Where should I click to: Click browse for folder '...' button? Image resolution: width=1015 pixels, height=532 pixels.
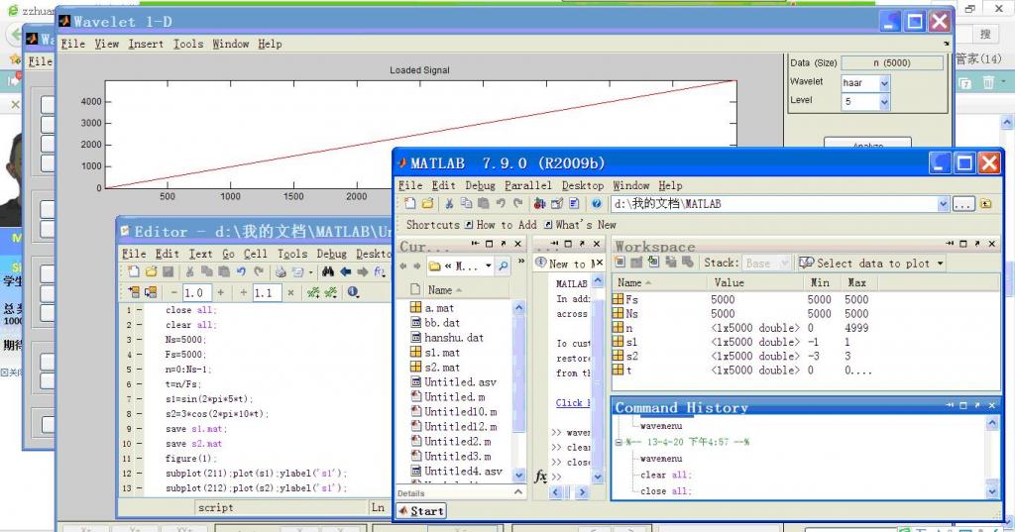[x=963, y=204]
